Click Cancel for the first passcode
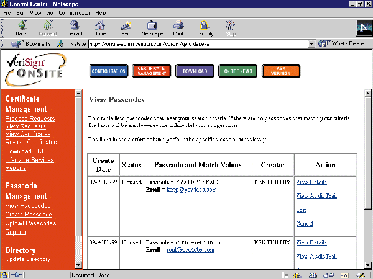The image size is (373, 279). click(305, 223)
